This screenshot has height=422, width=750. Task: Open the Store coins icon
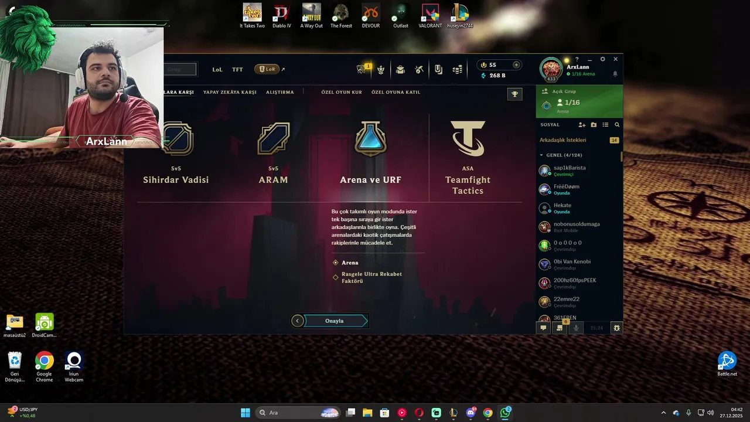coord(457,69)
